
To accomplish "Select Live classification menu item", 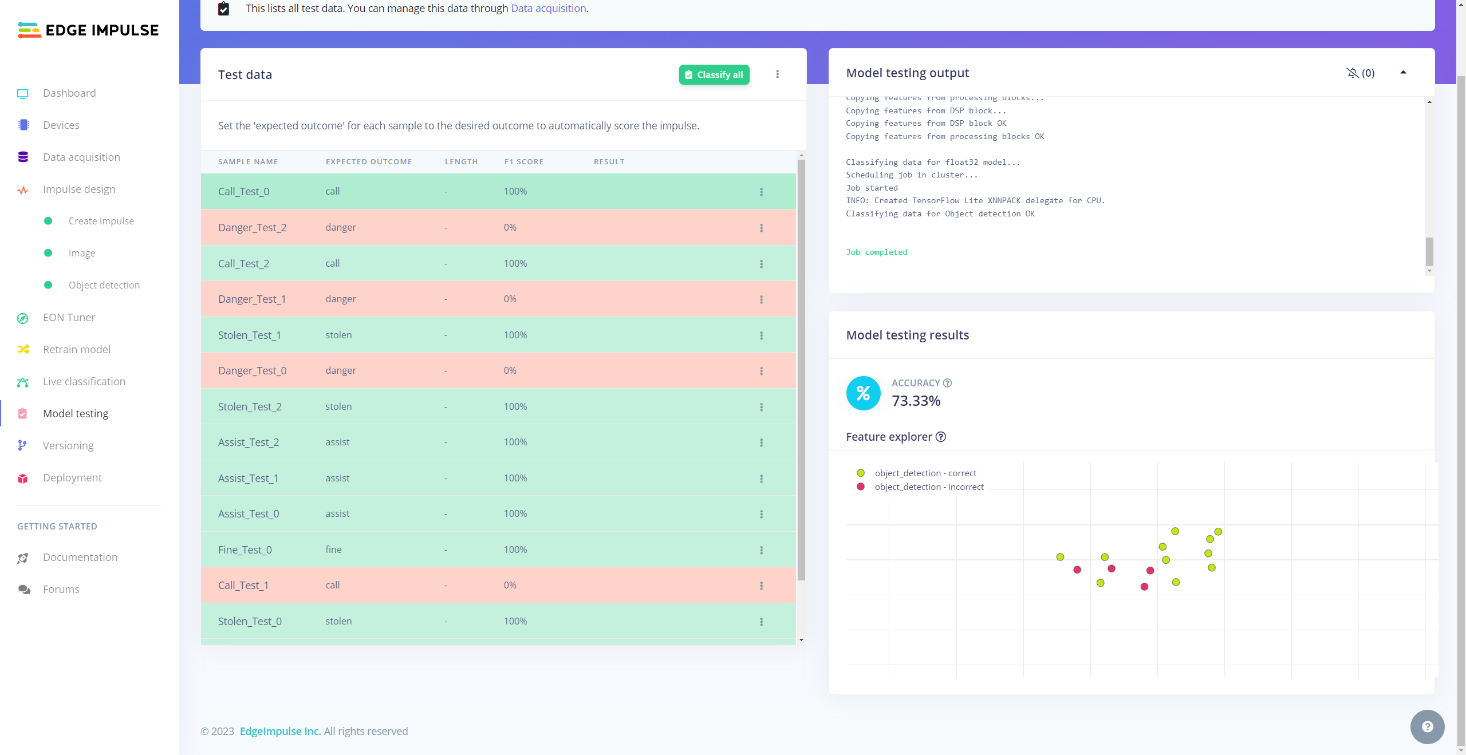I will coord(84,382).
